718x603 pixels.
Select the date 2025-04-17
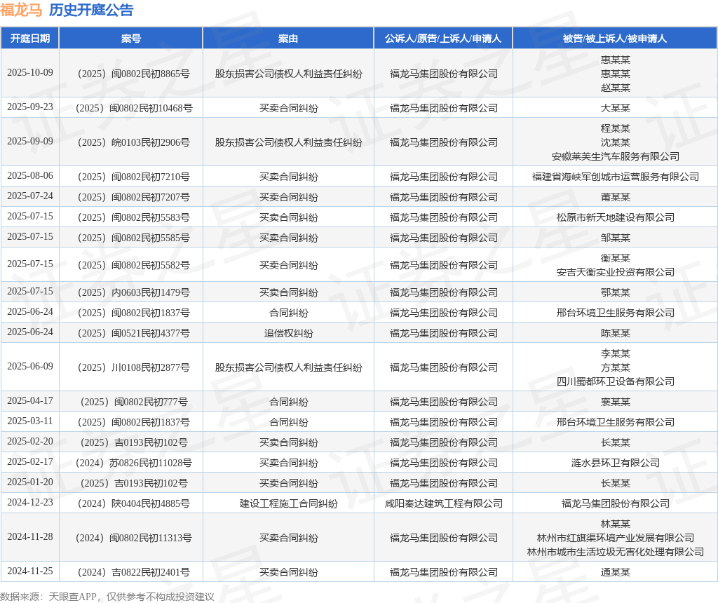point(29,400)
